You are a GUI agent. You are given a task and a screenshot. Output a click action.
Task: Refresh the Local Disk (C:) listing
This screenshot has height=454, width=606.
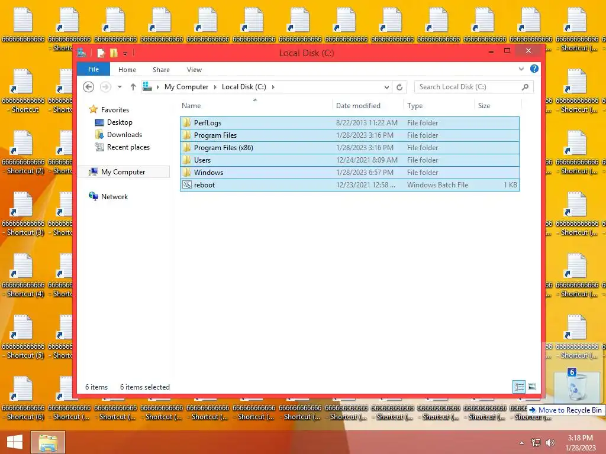pos(399,87)
